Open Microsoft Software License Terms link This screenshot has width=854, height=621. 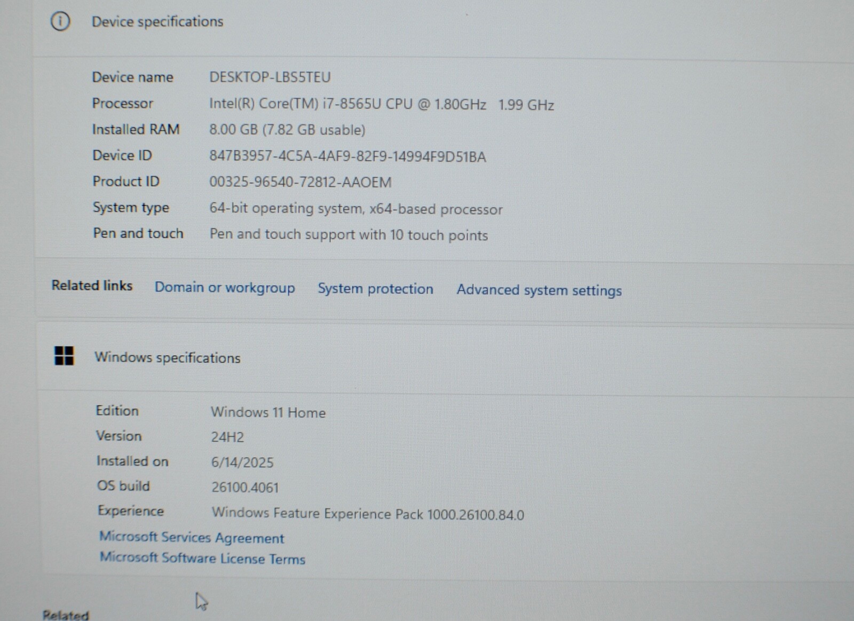(202, 558)
